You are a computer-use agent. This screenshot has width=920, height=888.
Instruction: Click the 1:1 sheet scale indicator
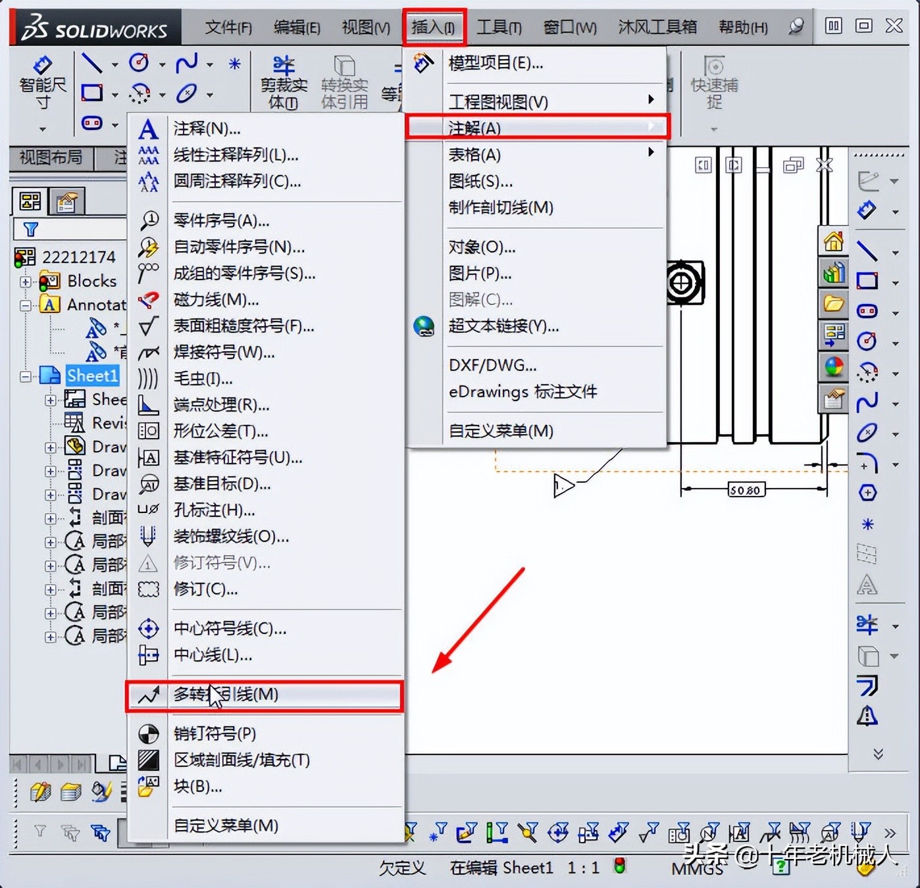[582, 867]
